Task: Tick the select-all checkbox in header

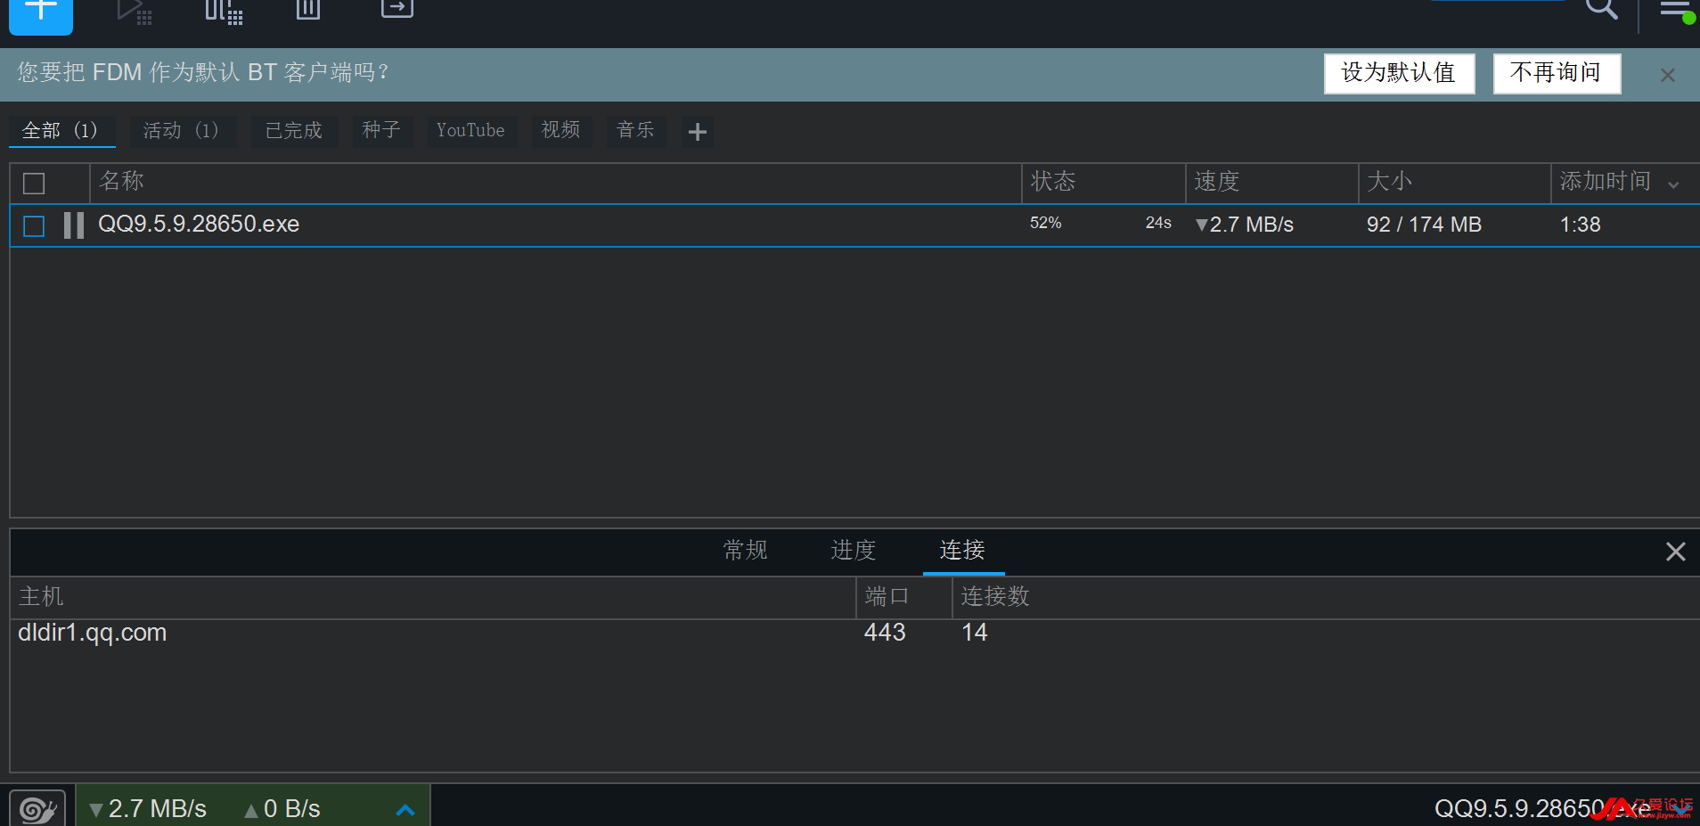Action: pyautogui.click(x=34, y=184)
